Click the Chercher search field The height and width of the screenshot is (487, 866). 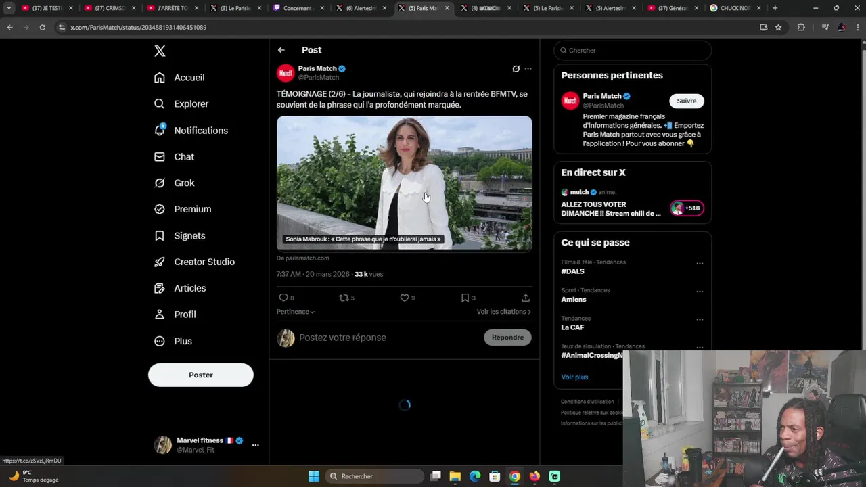633,51
